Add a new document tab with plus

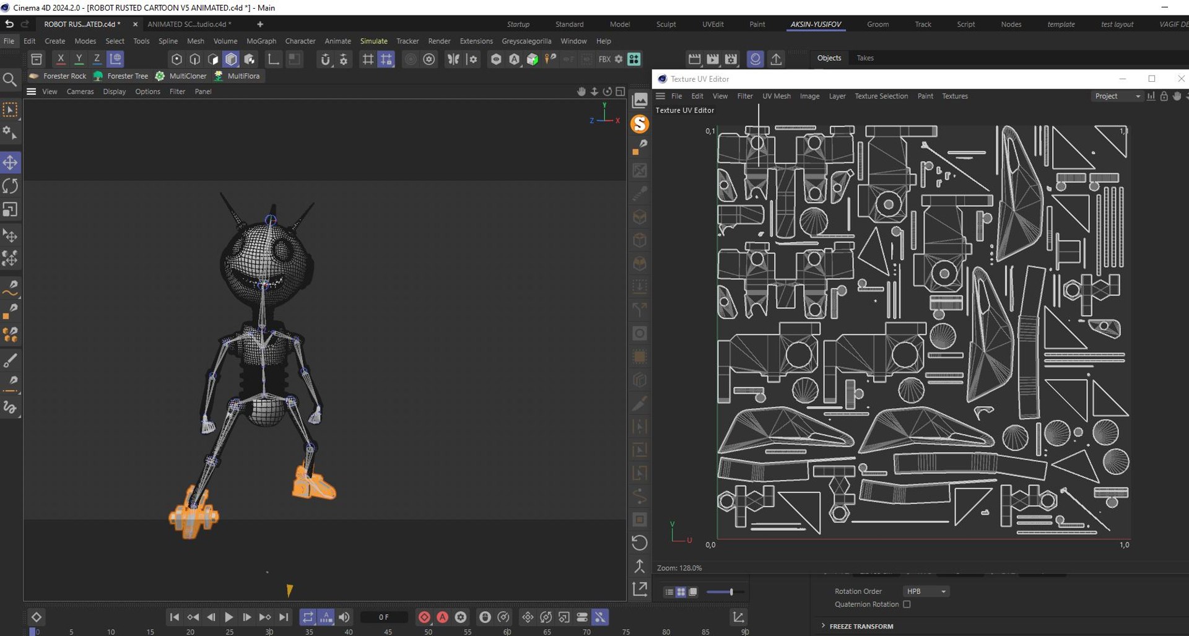[x=260, y=24]
